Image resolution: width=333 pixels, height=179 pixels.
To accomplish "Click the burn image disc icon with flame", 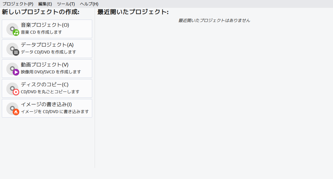I will pyautogui.click(x=13, y=109).
